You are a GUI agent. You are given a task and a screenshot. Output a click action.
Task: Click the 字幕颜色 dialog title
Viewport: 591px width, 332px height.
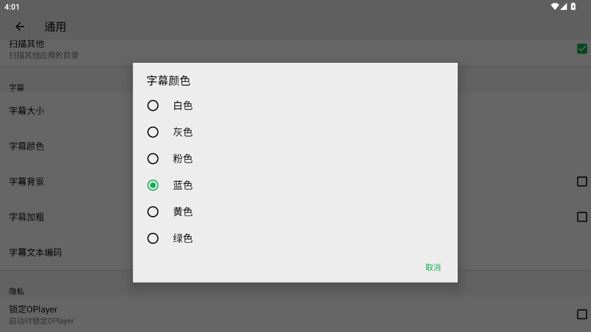[169, 81]
